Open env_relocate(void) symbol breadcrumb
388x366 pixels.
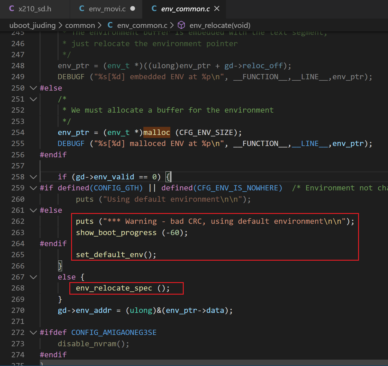coord(220,26)
